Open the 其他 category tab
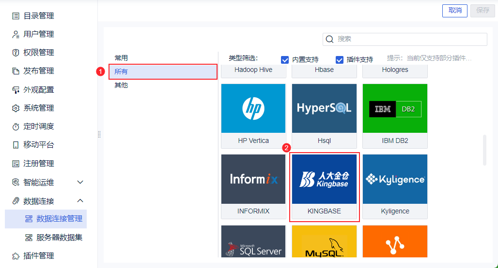 pyautogui.click(x=121, y=85)
